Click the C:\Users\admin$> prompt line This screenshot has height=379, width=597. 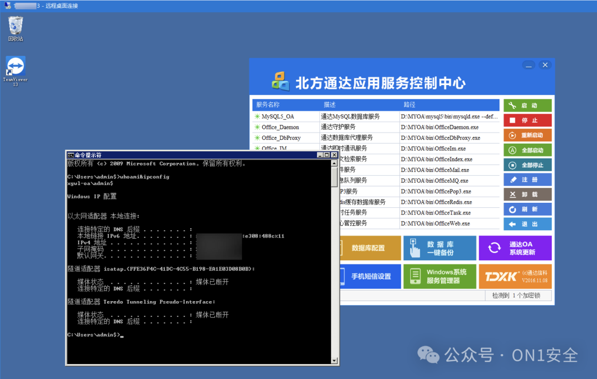(x=95, y=335)
